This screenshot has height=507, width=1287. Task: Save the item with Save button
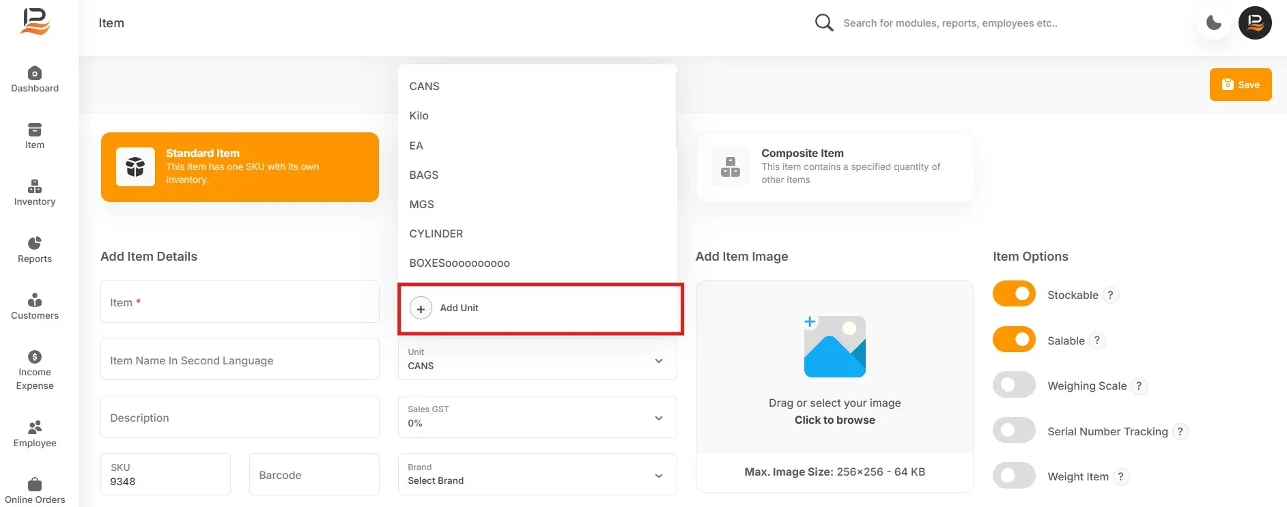[x=1241, y=85]
